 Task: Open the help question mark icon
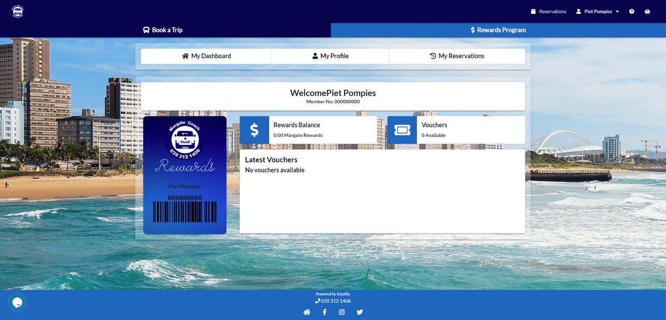click(632, 12)
